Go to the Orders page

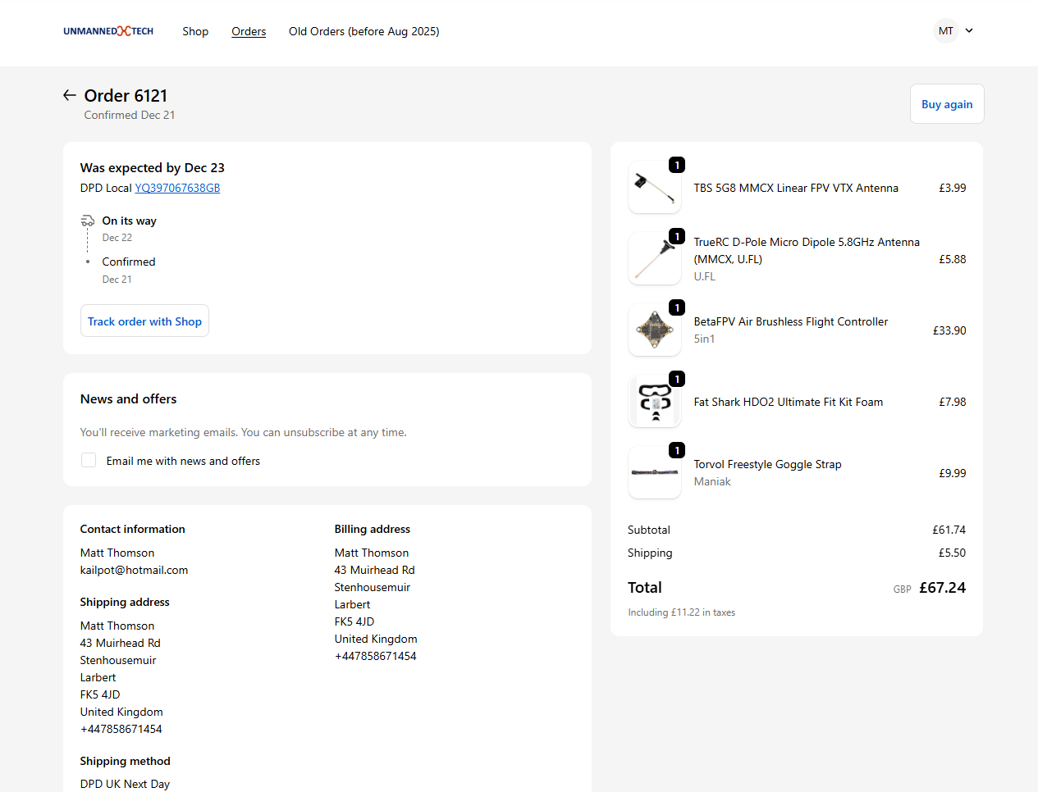point(249,31)
